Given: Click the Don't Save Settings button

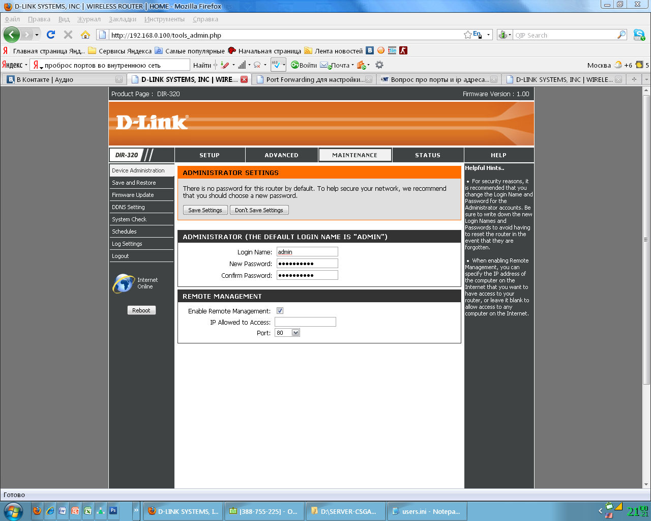Looking at the screenshot, I should [x=259, y=210].
